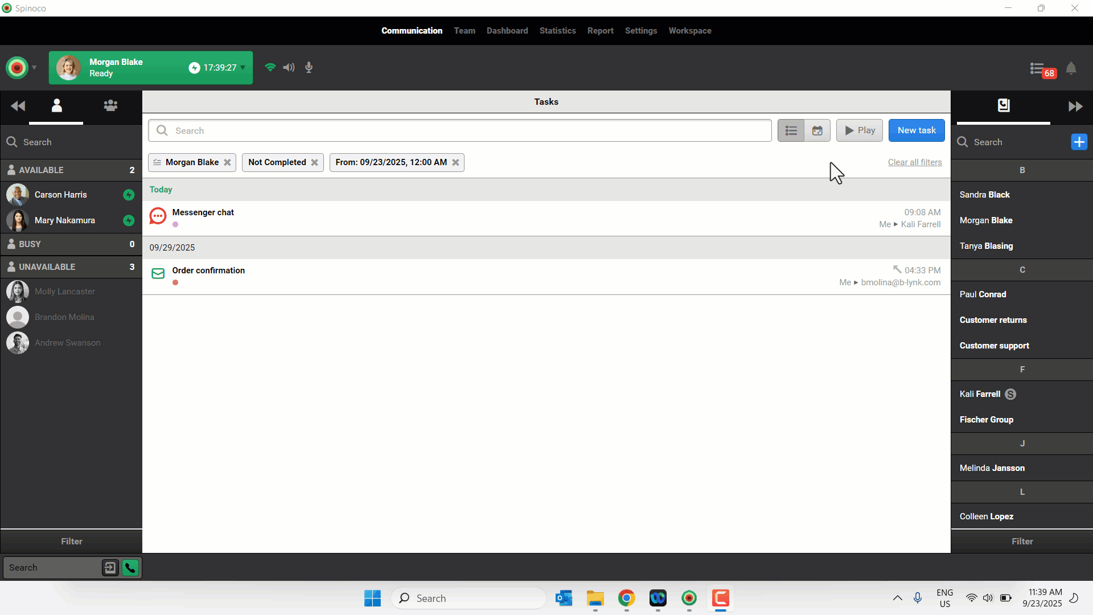The height and width of the screenshot is (615, 1093).
Task: Click the speaker volume icon
Action: pos(289,67)
